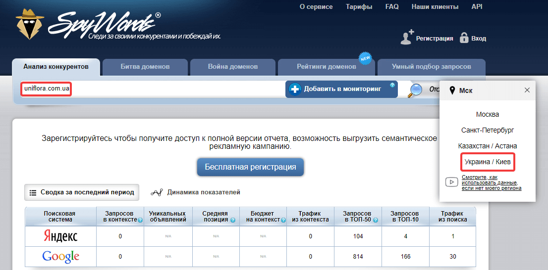Open О сервисе in top navigation

coord(316,6)
